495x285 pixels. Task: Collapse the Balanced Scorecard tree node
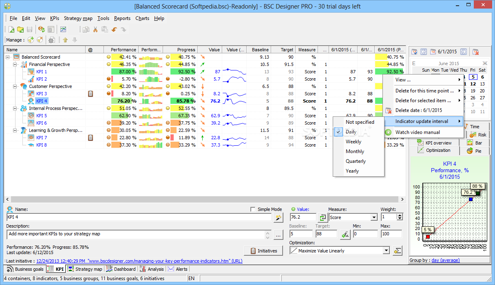(x=8, y=57)
